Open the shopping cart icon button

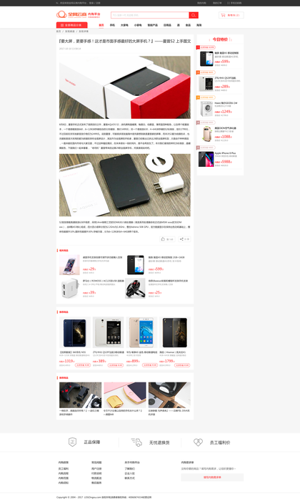pos(231,15)
